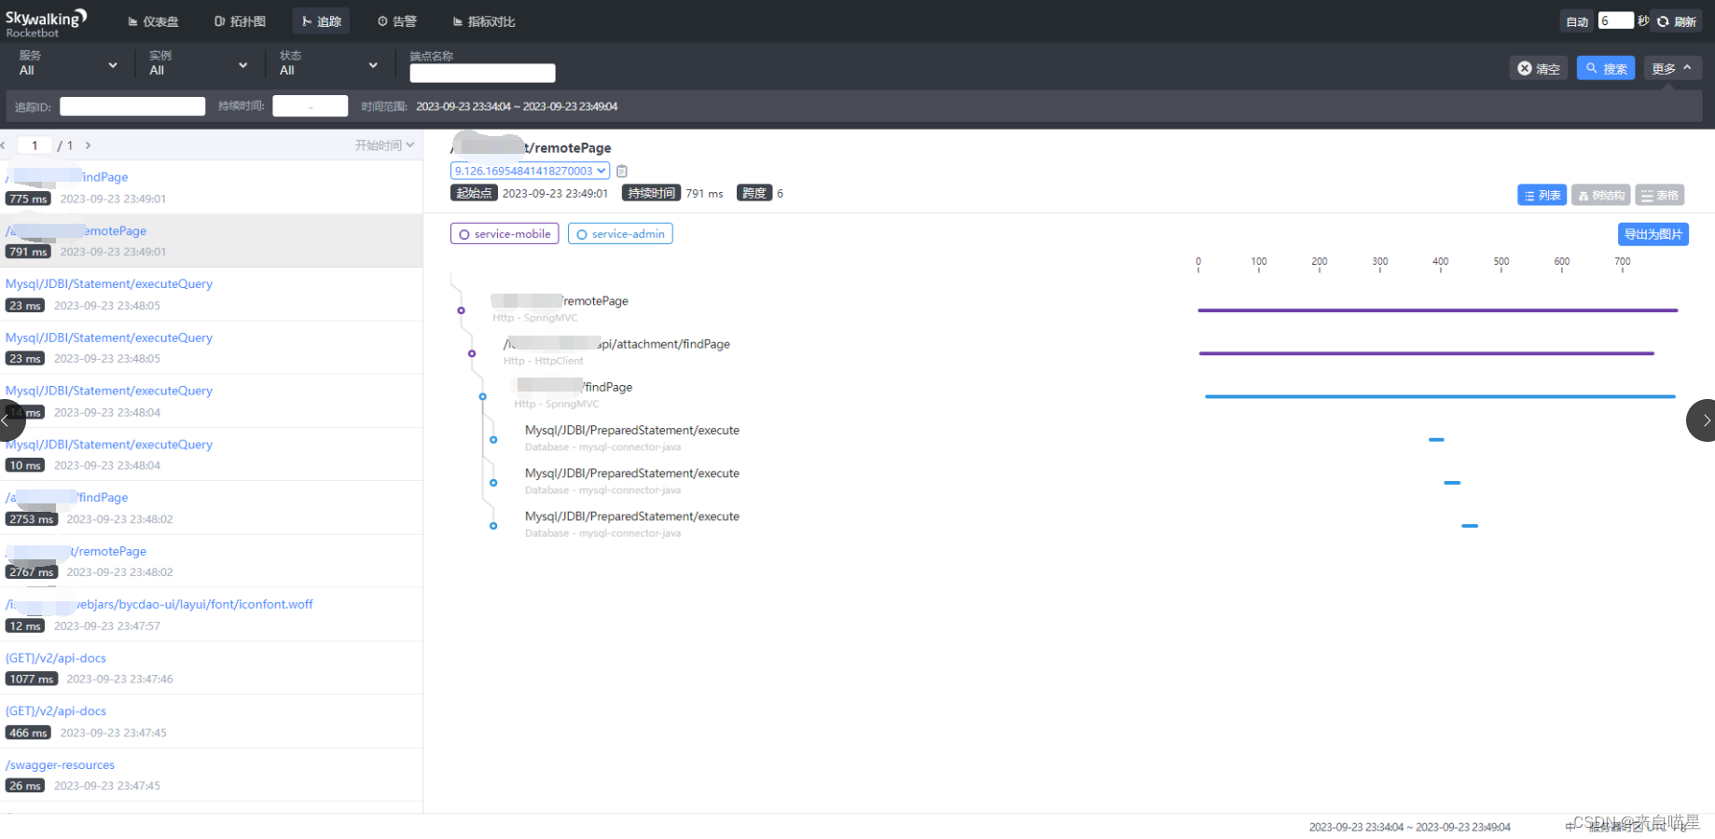Switch to the 拓扑图 topology tab
Image resolution: width=1715 pixels, height=839 pixels.
pyautogui.click(x=240, y=21)
